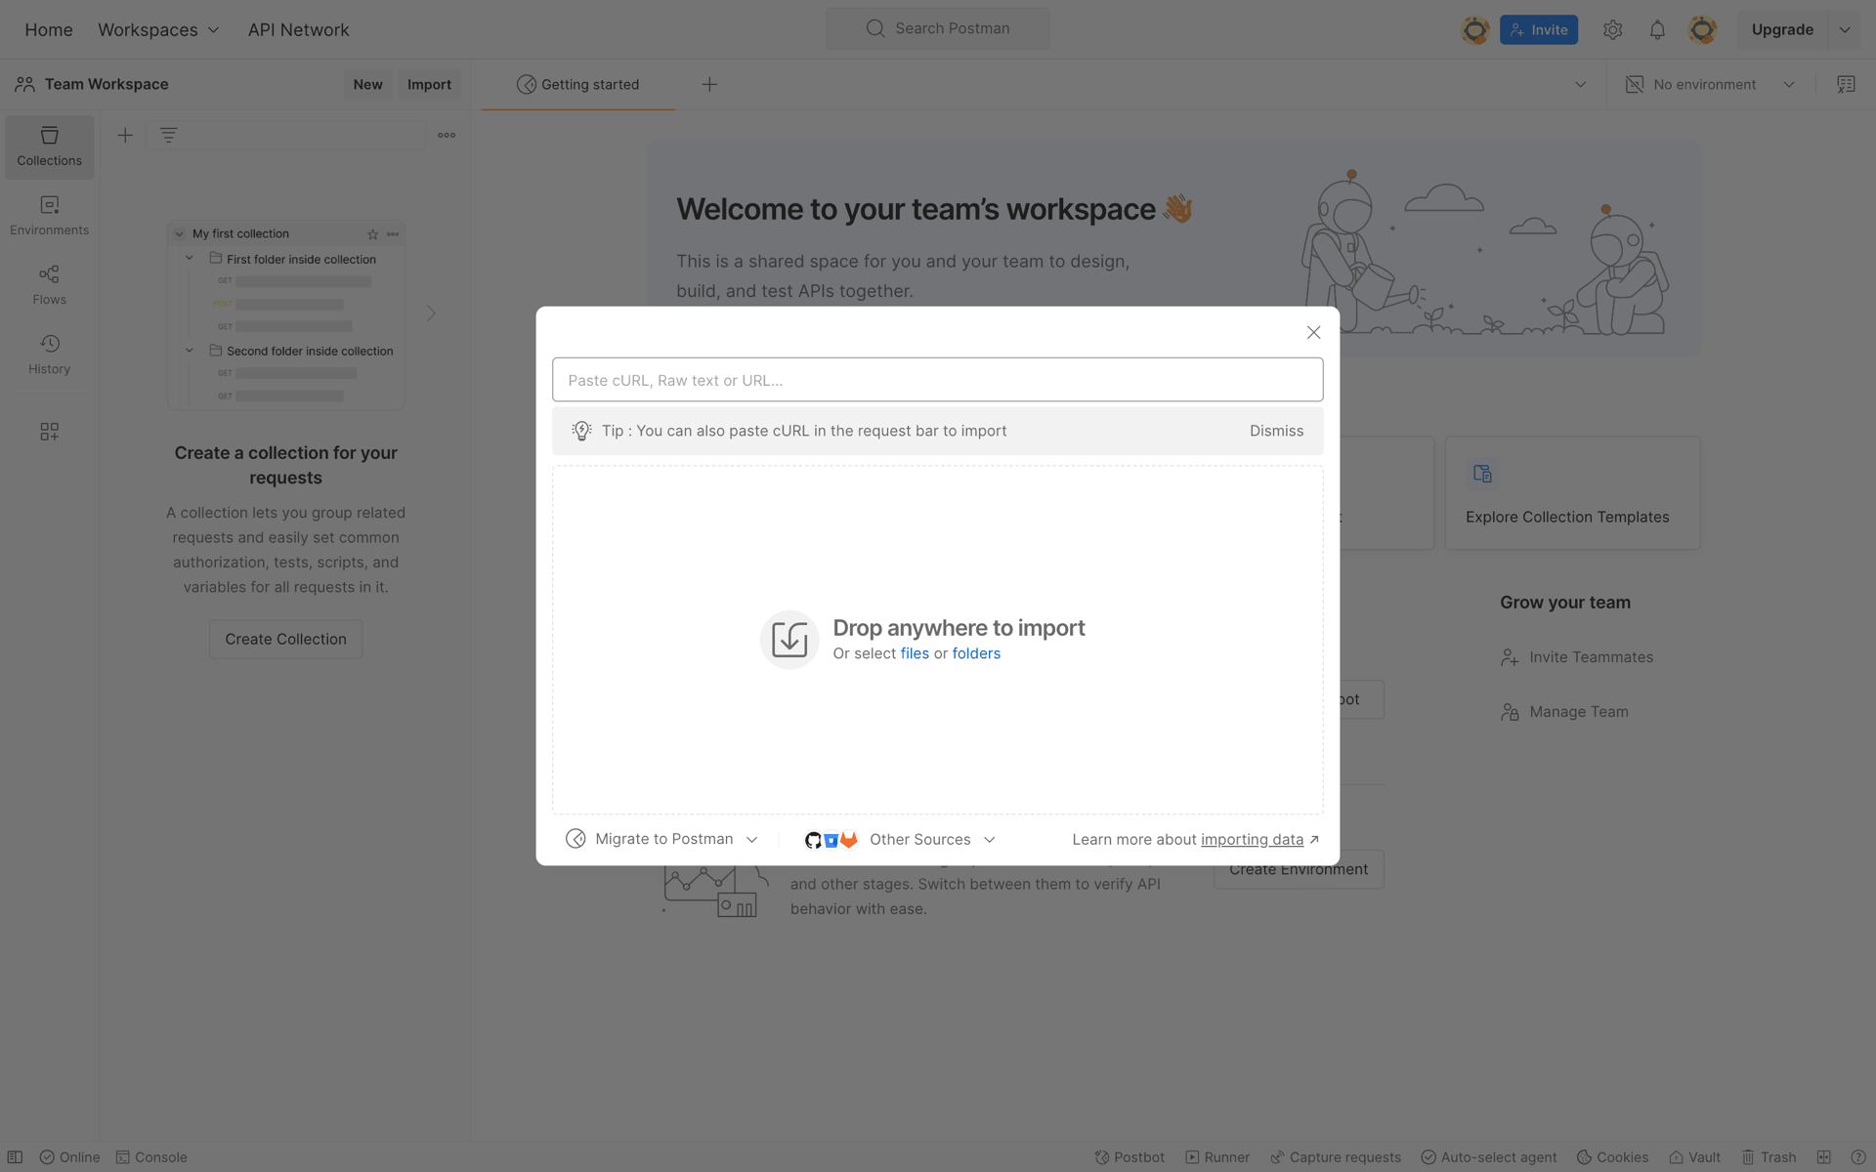Click the filter collections icon
Viewport: 1876px width, 1172px height.
tap(168, 135)
